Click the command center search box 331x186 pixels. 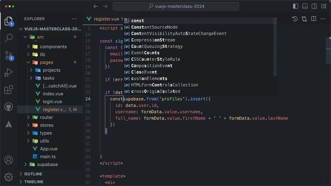click(x=176, y=6)
